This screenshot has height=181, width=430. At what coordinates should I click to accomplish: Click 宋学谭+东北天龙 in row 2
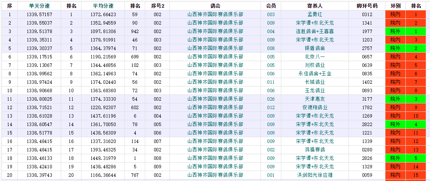[x=315, y=23]
